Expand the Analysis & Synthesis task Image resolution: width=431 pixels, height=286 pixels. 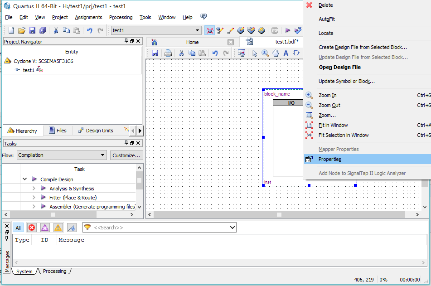point(34,189)
